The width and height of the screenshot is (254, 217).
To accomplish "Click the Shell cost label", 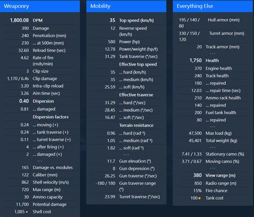I will point(42,212).
